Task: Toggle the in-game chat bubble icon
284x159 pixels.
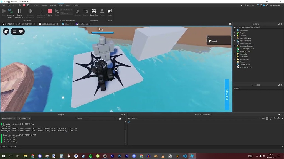Action: [21, 31]
